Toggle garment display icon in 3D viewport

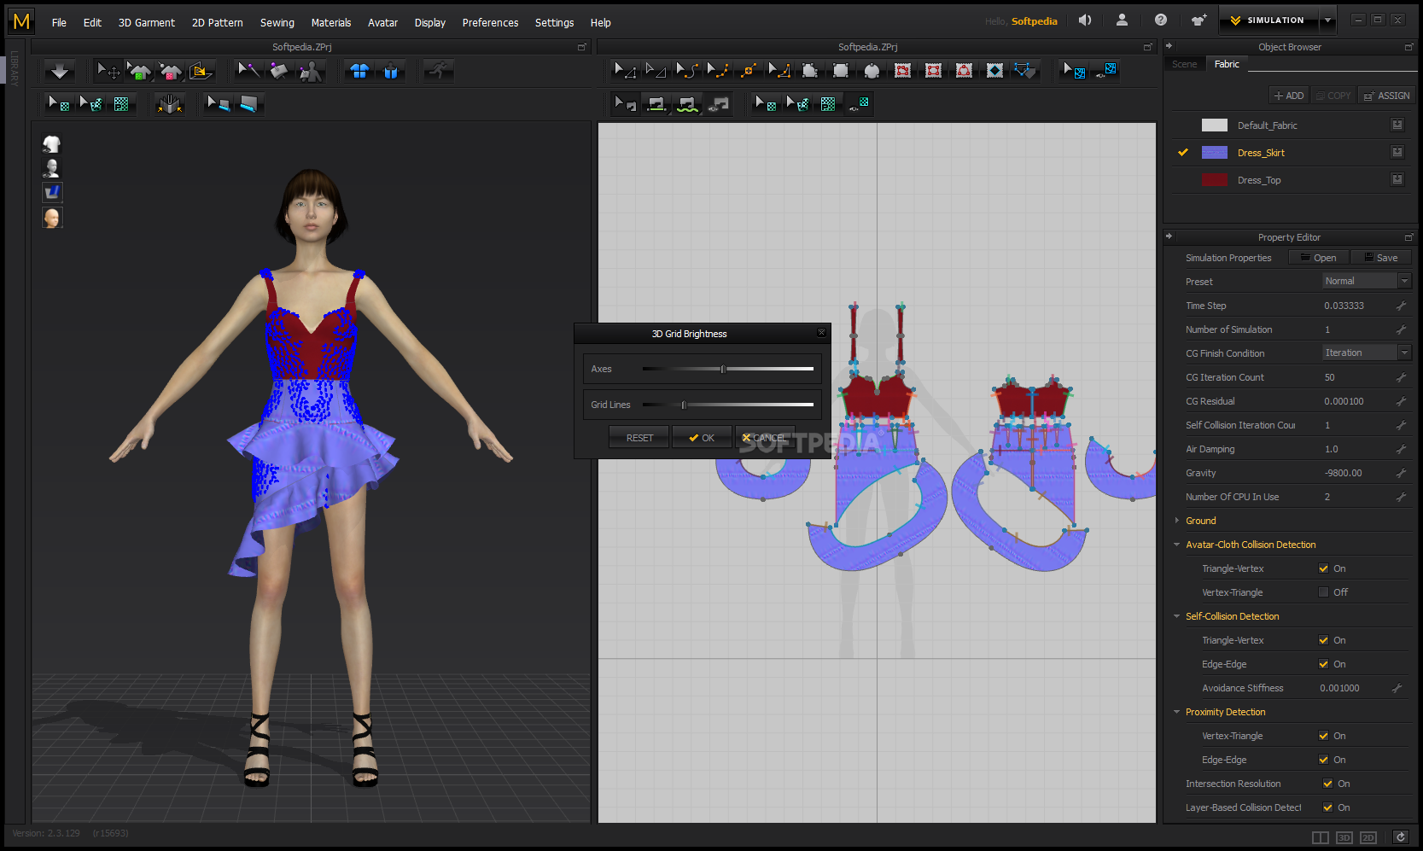pos(52,144)
